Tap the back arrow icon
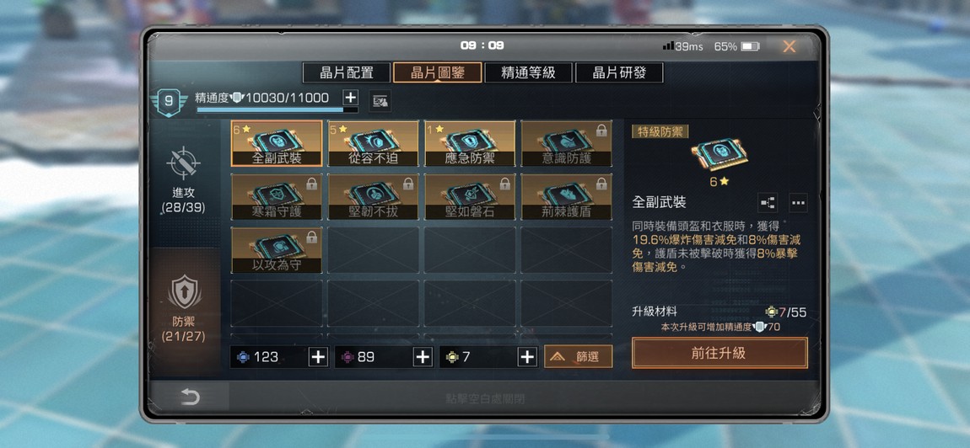 coord(190,397)
